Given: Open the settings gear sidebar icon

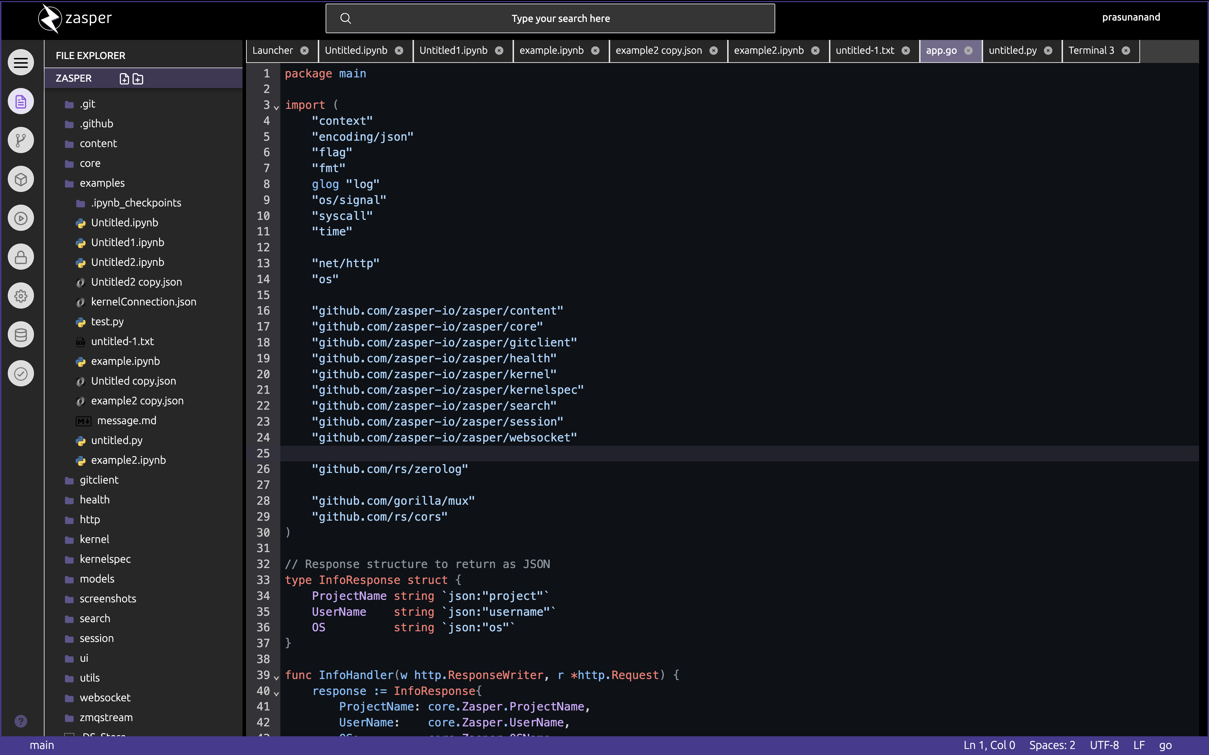Looking at the screenshot, I should coord(21,296).
